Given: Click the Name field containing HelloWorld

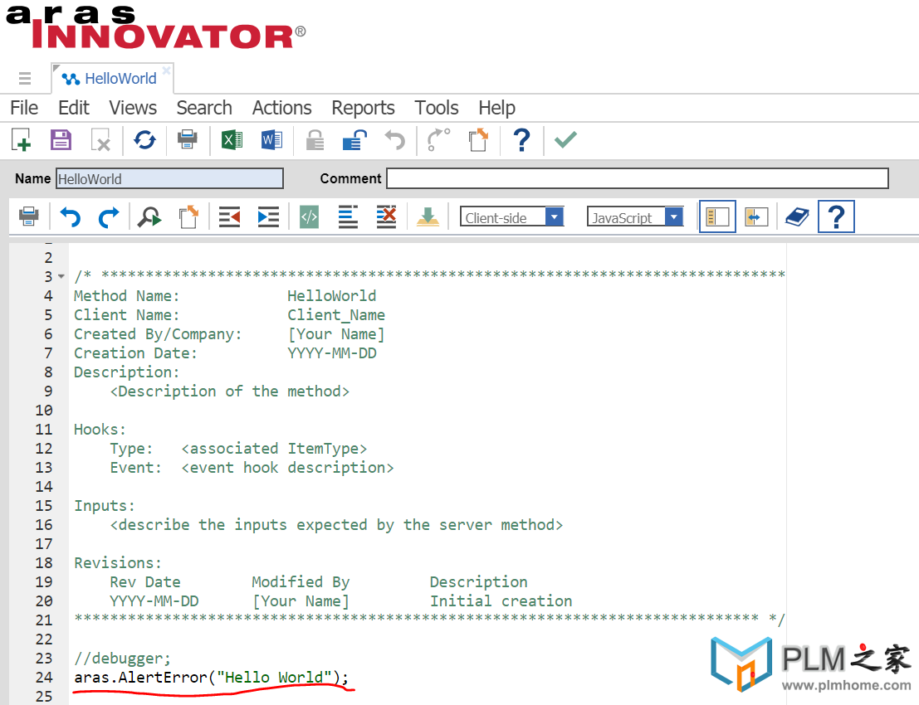Looking at the screenshot, I should tap(170, 178).
